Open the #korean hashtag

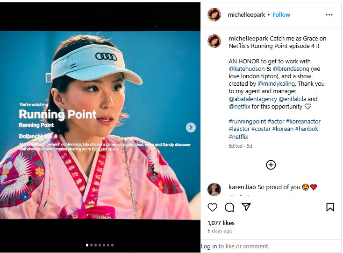click(283, 129)
